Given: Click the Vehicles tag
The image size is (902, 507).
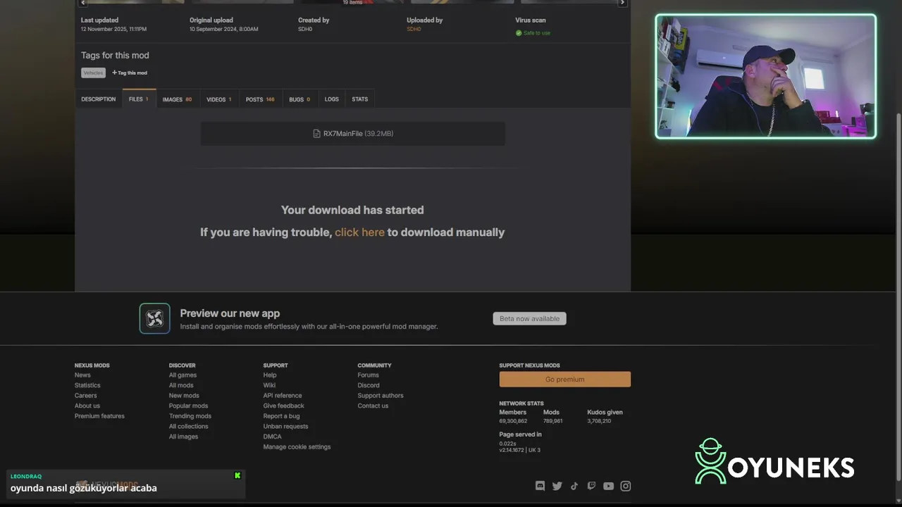Looking at the screenshot, I should tap(93, 73).
